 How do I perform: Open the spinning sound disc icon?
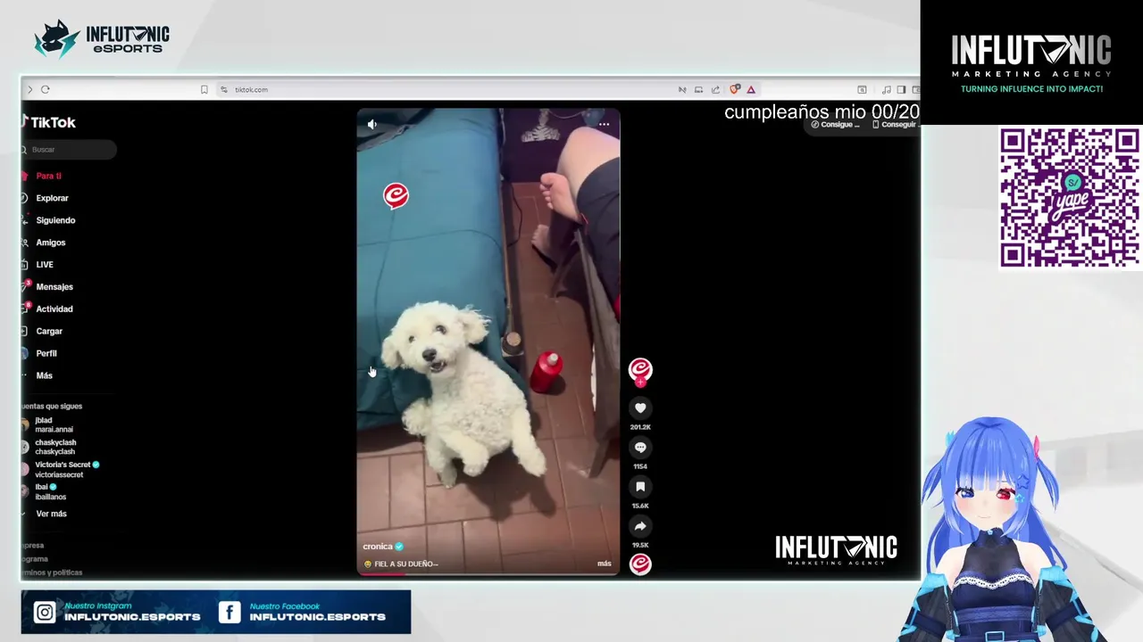pyautogui.click(x=640, y=564)
